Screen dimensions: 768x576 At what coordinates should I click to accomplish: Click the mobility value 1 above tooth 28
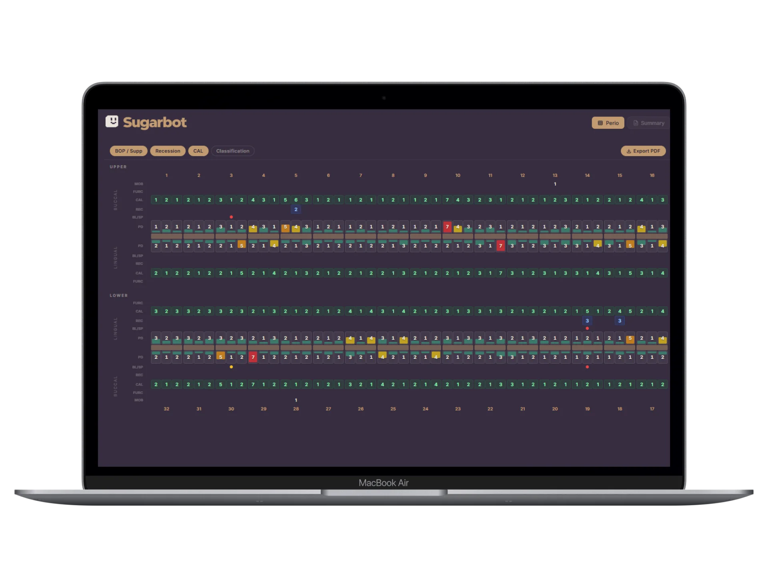tap(296, 400)
